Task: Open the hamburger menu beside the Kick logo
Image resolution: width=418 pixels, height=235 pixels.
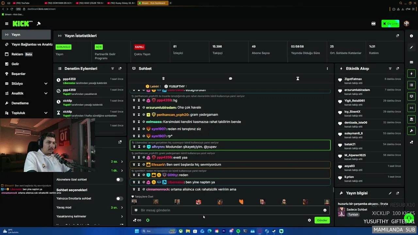Action: point(7,23)
